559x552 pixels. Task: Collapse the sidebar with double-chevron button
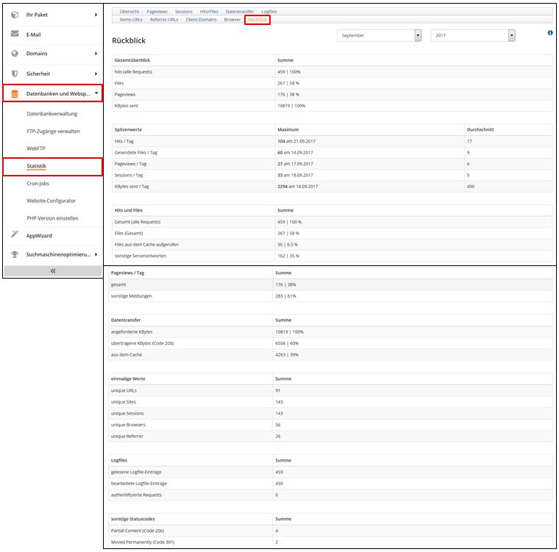click(52, 270)
